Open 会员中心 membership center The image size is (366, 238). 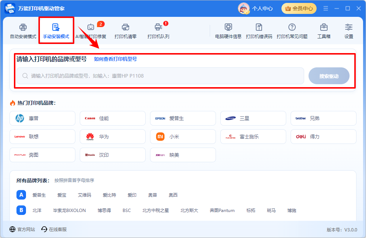point(299,8)
